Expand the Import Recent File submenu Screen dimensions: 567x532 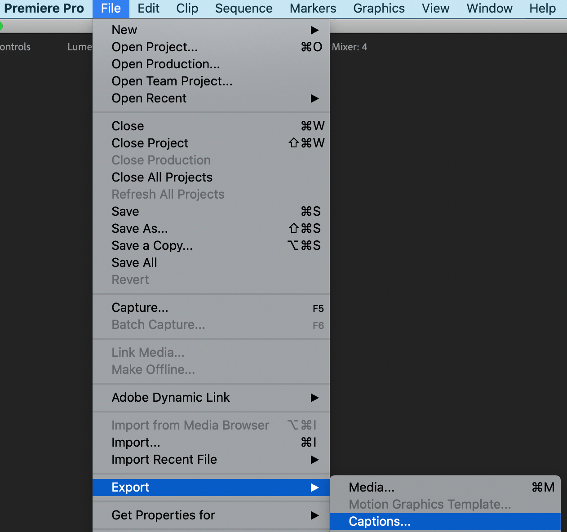[164, 460]
